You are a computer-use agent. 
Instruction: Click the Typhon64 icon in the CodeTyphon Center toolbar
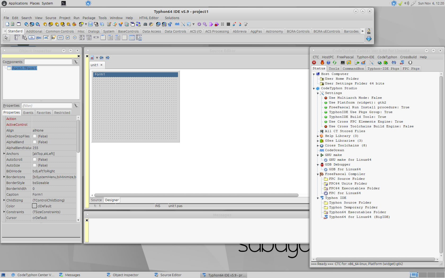[x=402, y=62]
